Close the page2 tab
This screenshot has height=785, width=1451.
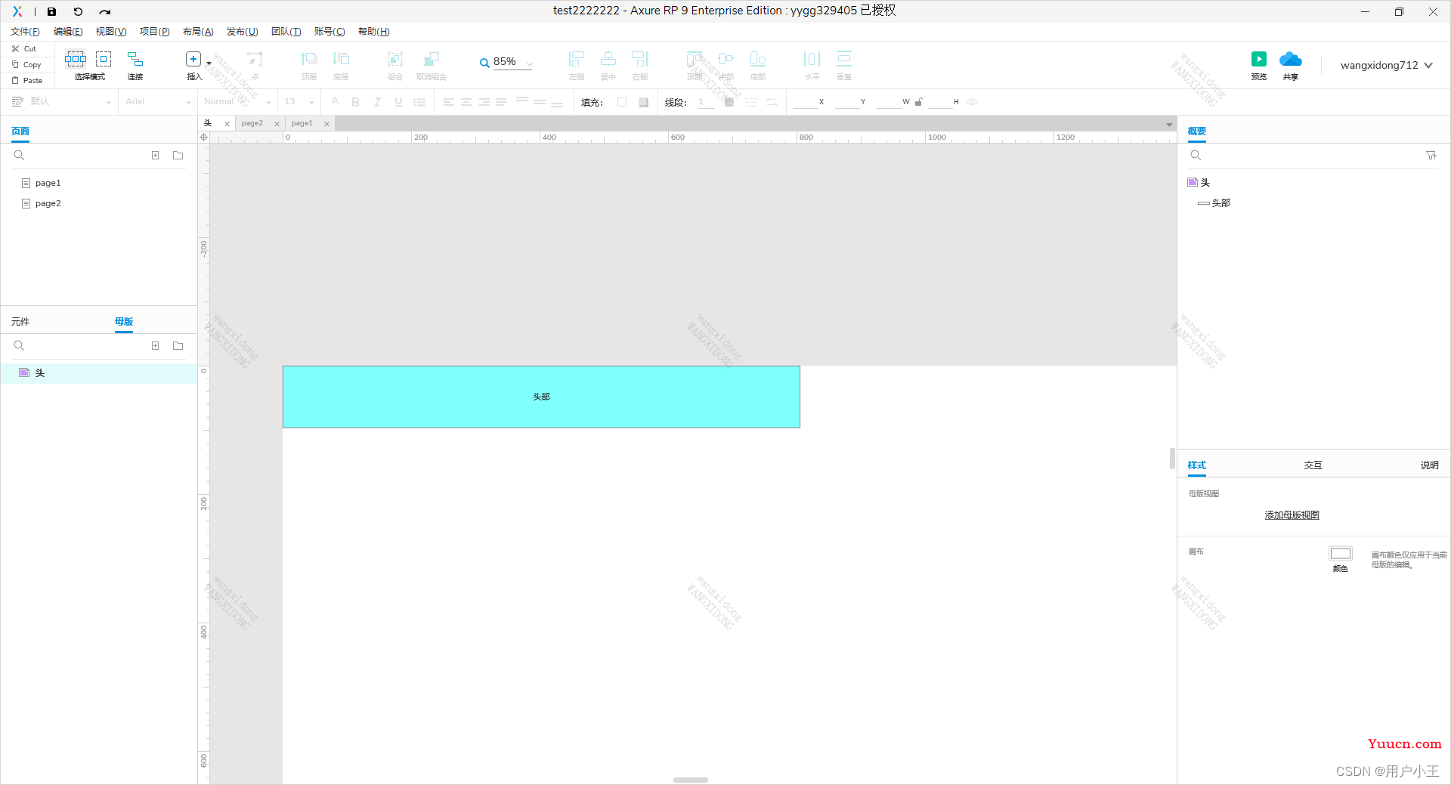pos(277,124)
